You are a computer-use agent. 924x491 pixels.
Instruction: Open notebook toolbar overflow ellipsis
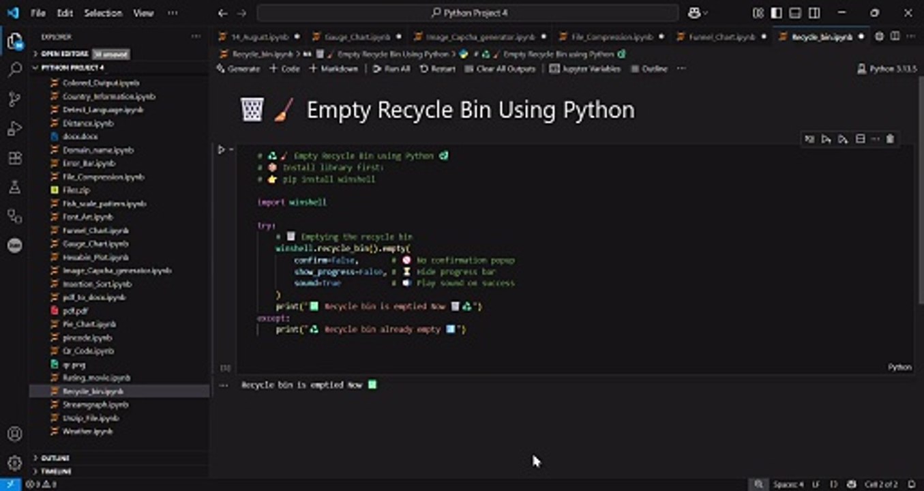click(681, 69)
